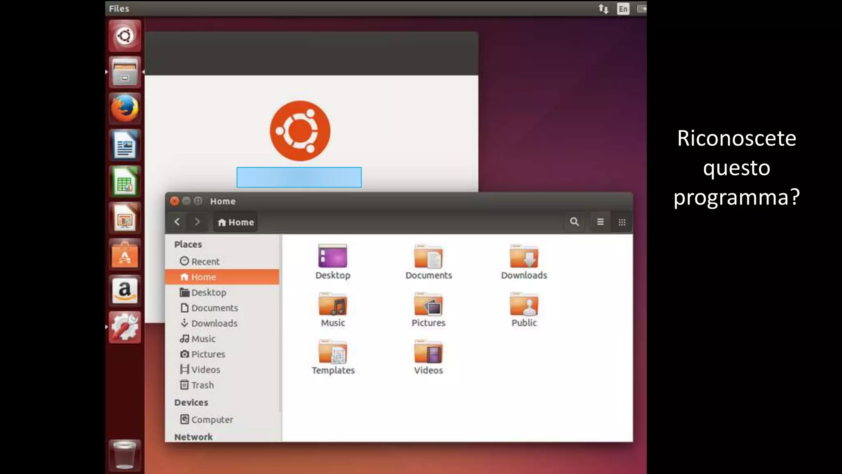Open Trash in the Places sidebar
Image resolution: width=842 pixels, height=474 pixels.
[x=202, y=385]
